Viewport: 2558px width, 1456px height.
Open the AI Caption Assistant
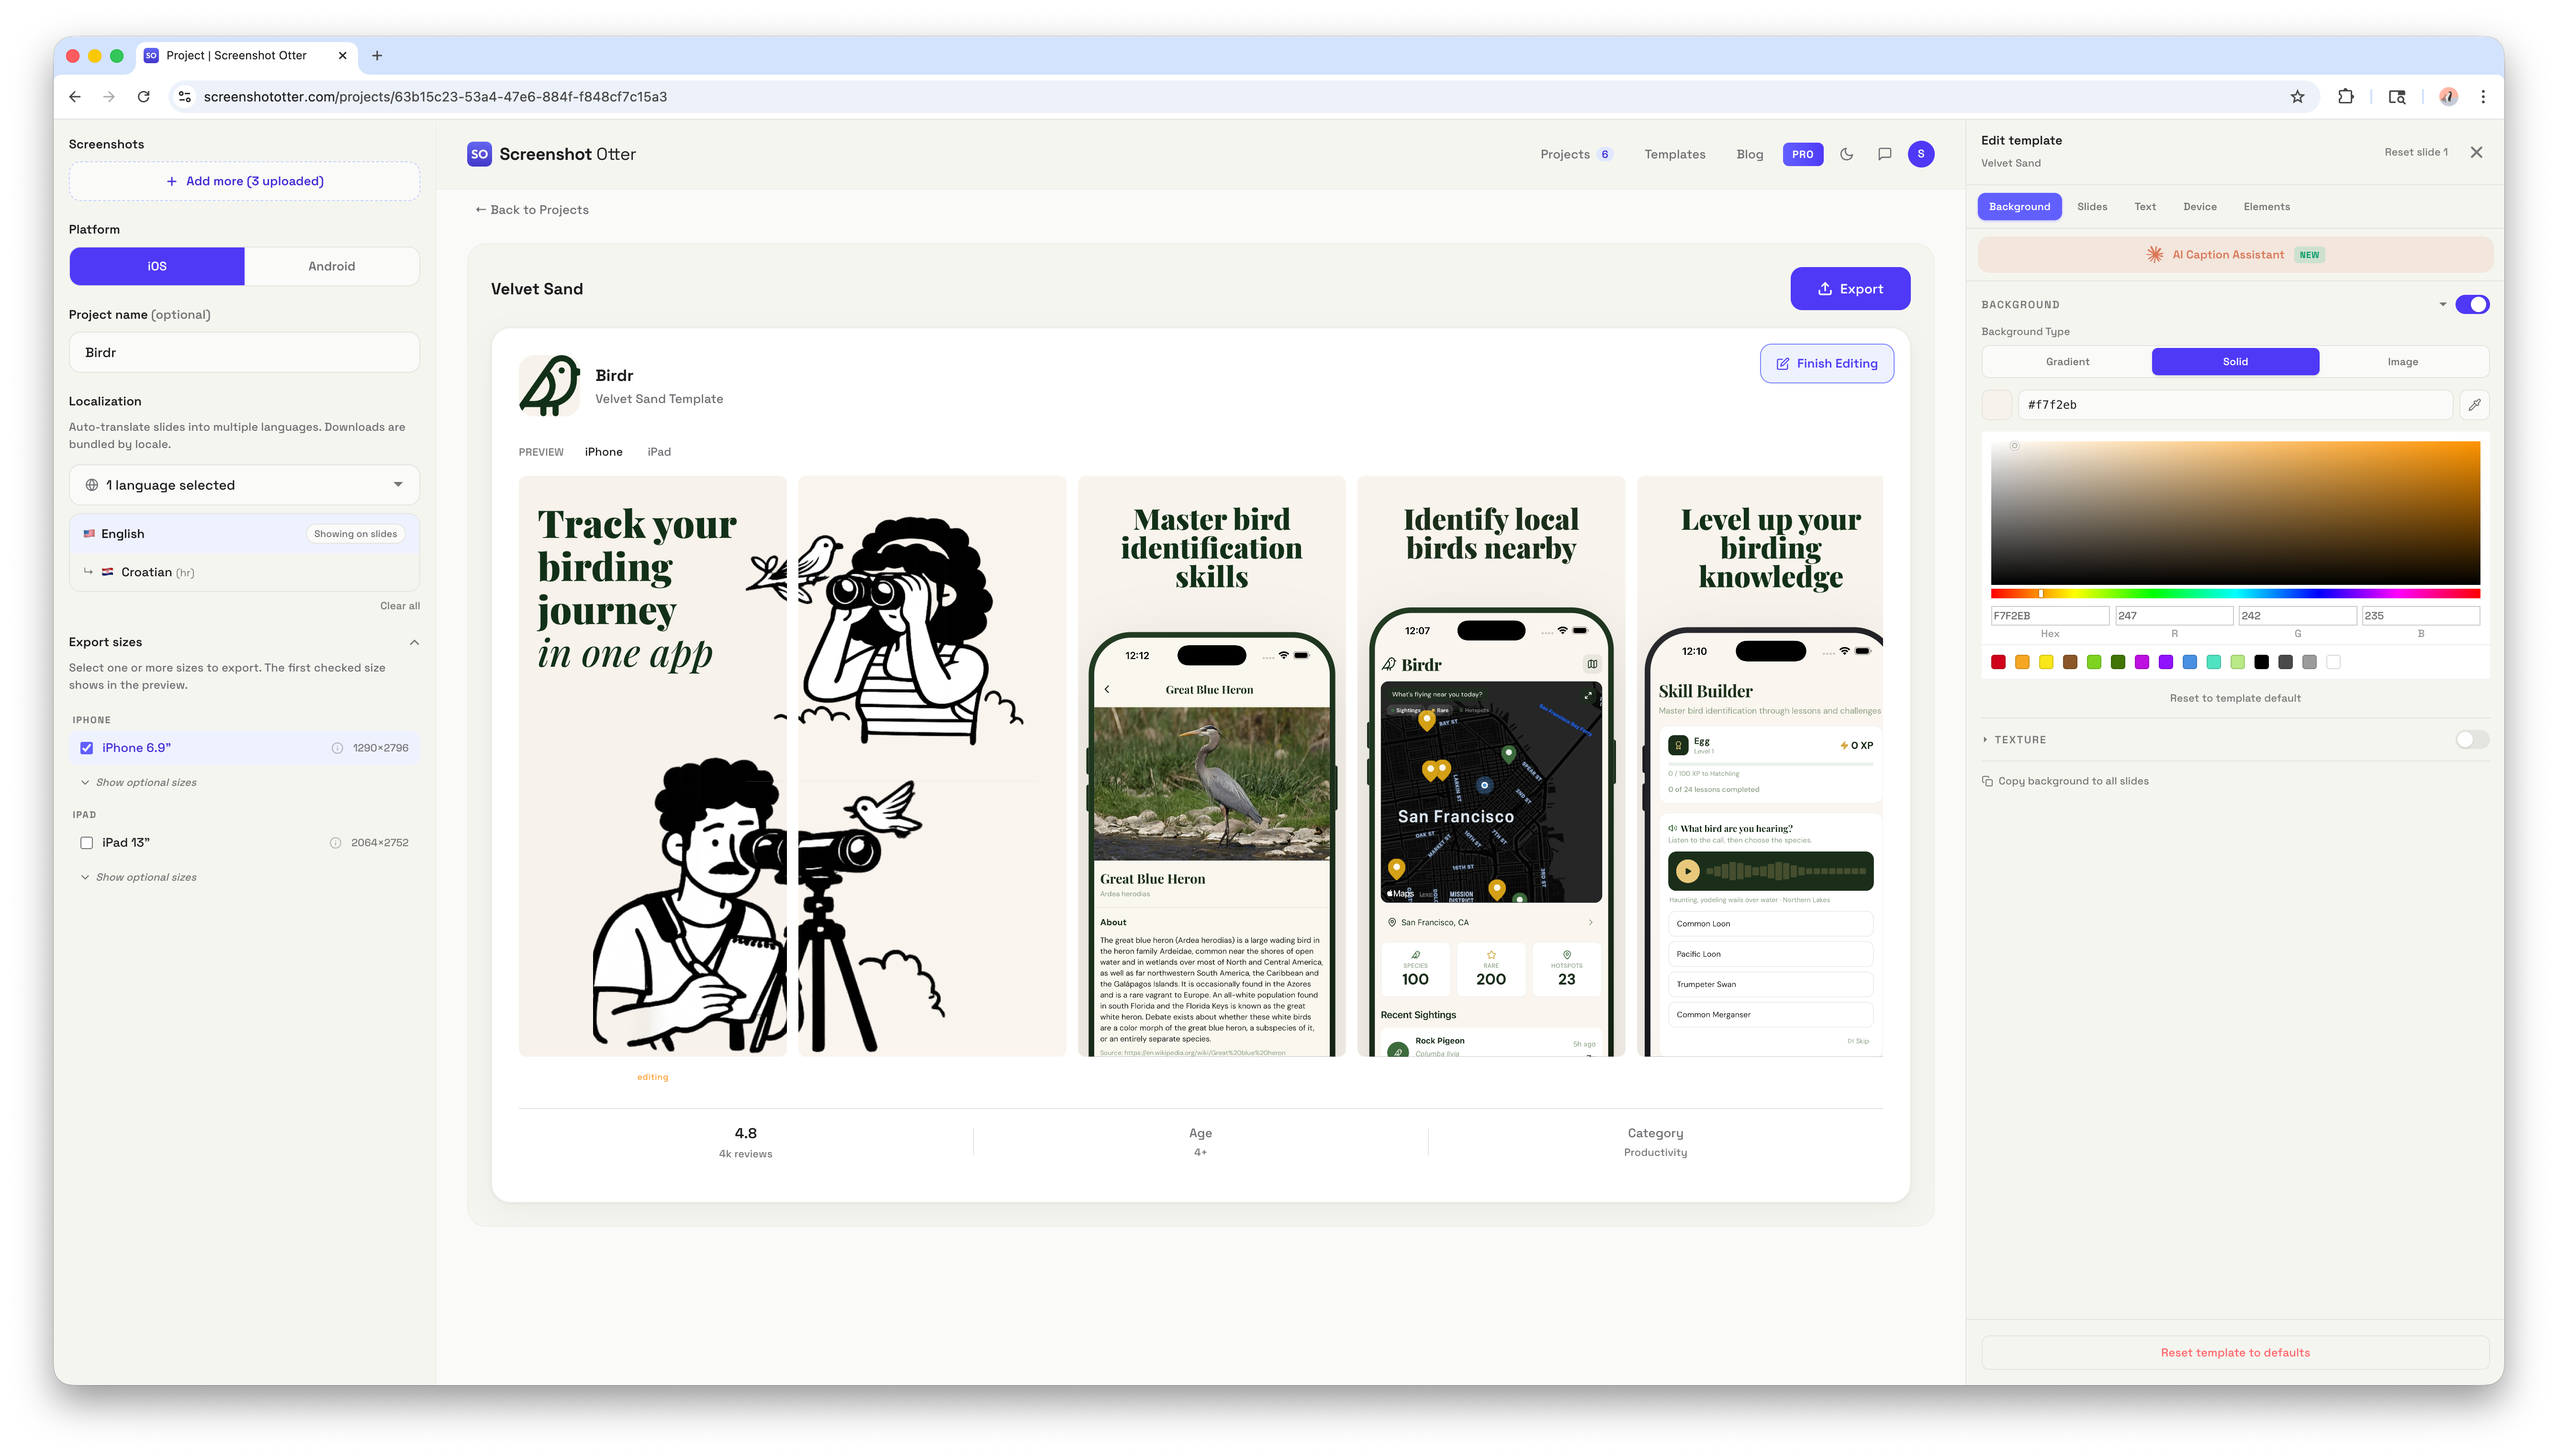coord(2234,255)
